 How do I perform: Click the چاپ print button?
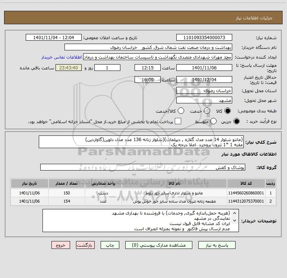pyautogui.click(x=110, y=245)
